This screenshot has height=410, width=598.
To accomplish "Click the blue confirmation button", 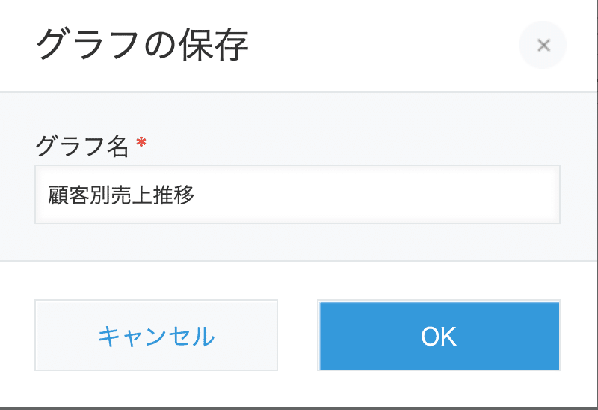I will tap(439, 336).
